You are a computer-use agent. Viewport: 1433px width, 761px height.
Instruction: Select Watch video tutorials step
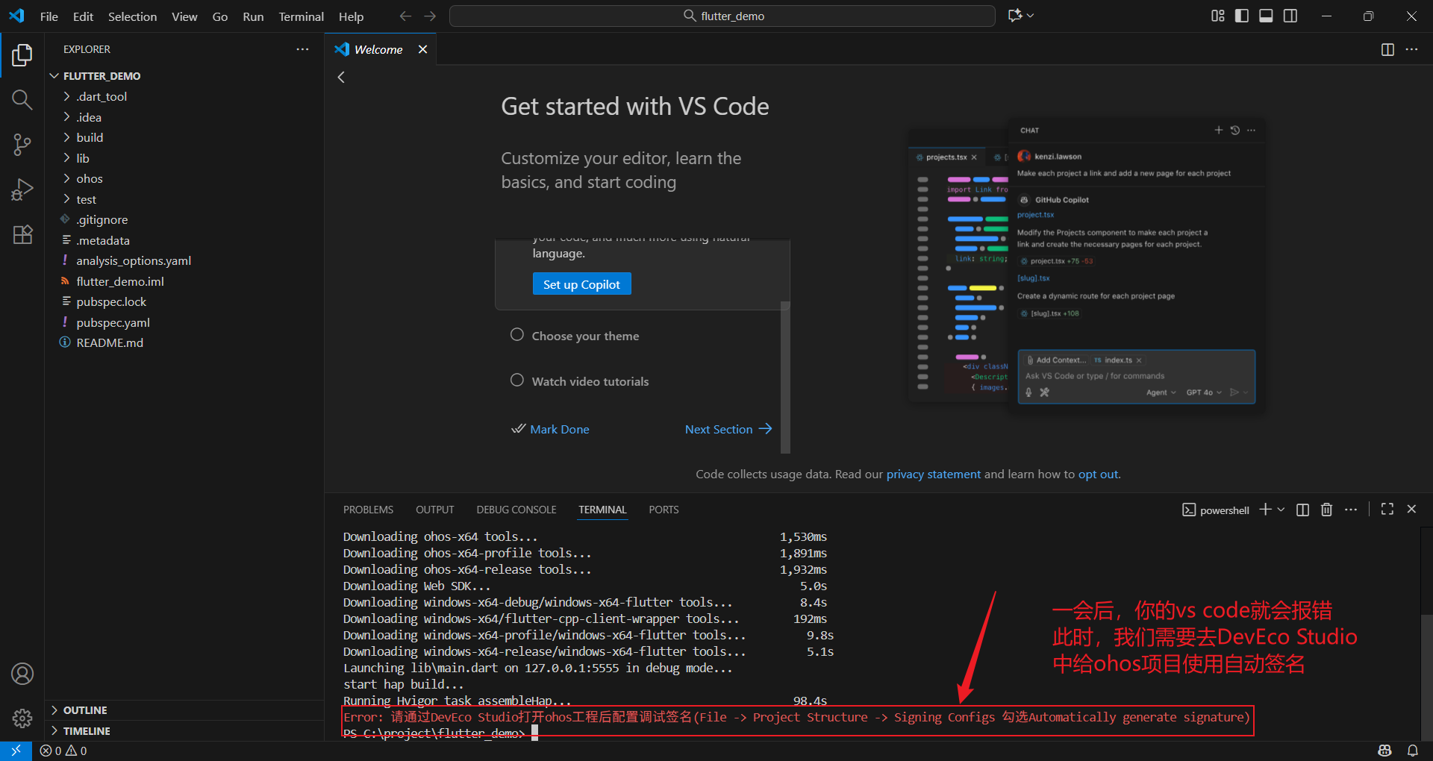pyautogui.click(x=590, y=381)
